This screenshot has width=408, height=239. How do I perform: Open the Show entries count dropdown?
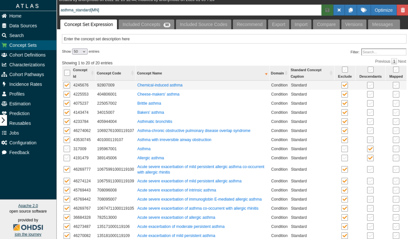[79, 51]
